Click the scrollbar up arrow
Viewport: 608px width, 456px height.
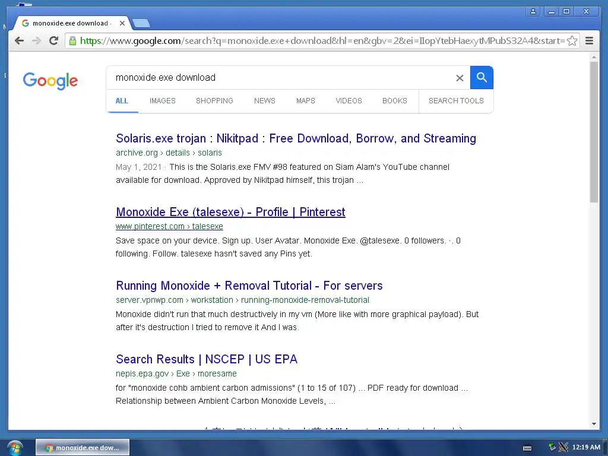(x=594, y=57)
